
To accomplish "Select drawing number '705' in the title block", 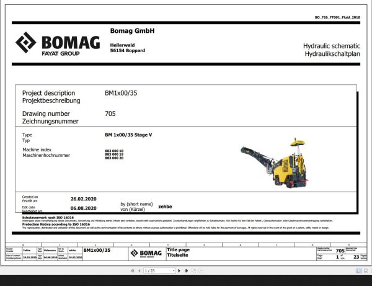I will (340, 251).
